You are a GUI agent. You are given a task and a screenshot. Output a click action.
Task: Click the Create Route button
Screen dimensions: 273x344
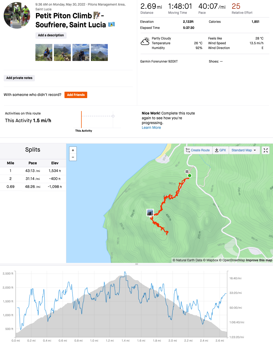tap(198, 150)
